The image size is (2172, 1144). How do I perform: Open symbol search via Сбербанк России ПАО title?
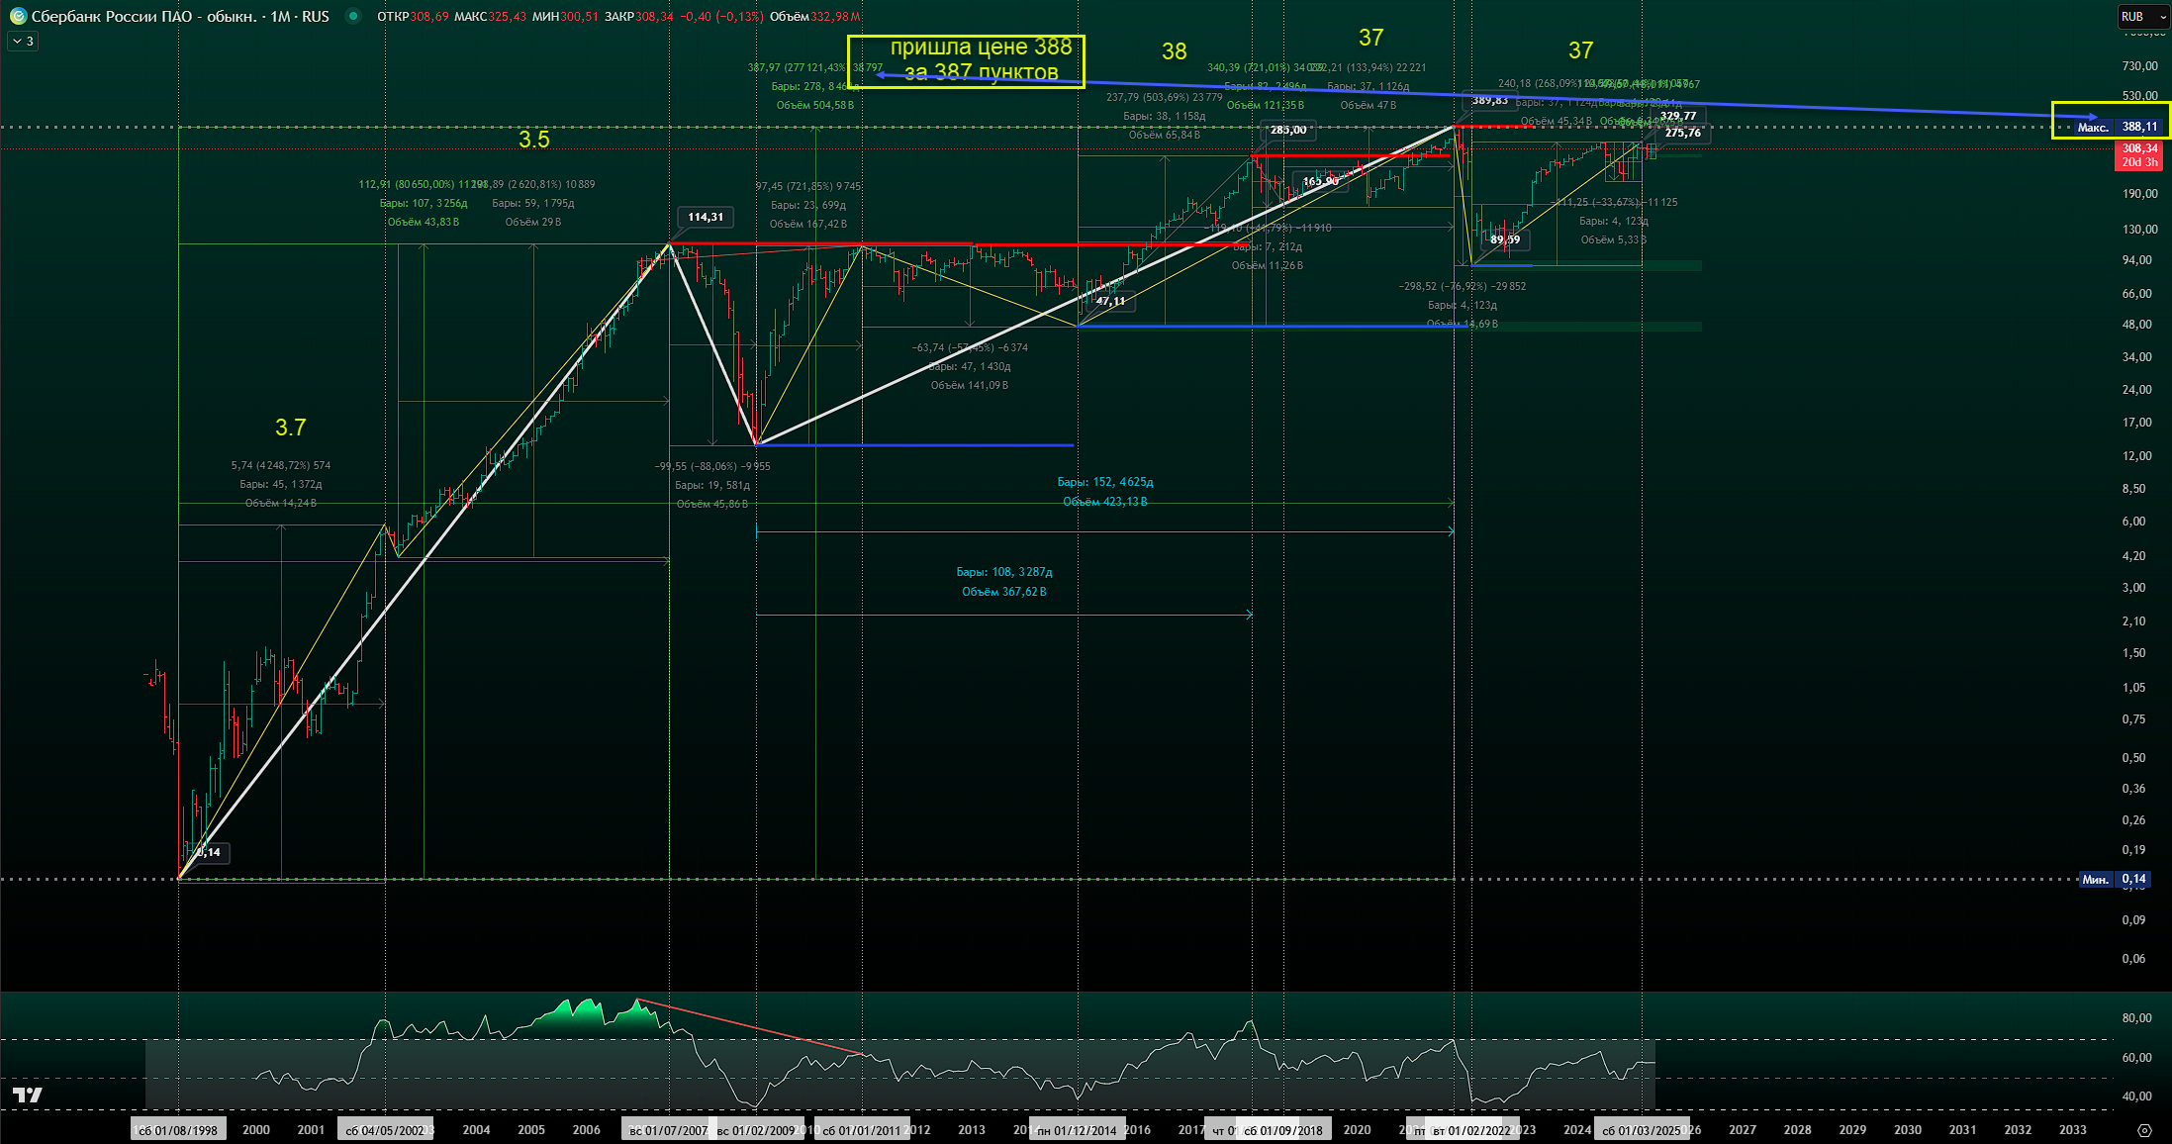pos(179,17)
